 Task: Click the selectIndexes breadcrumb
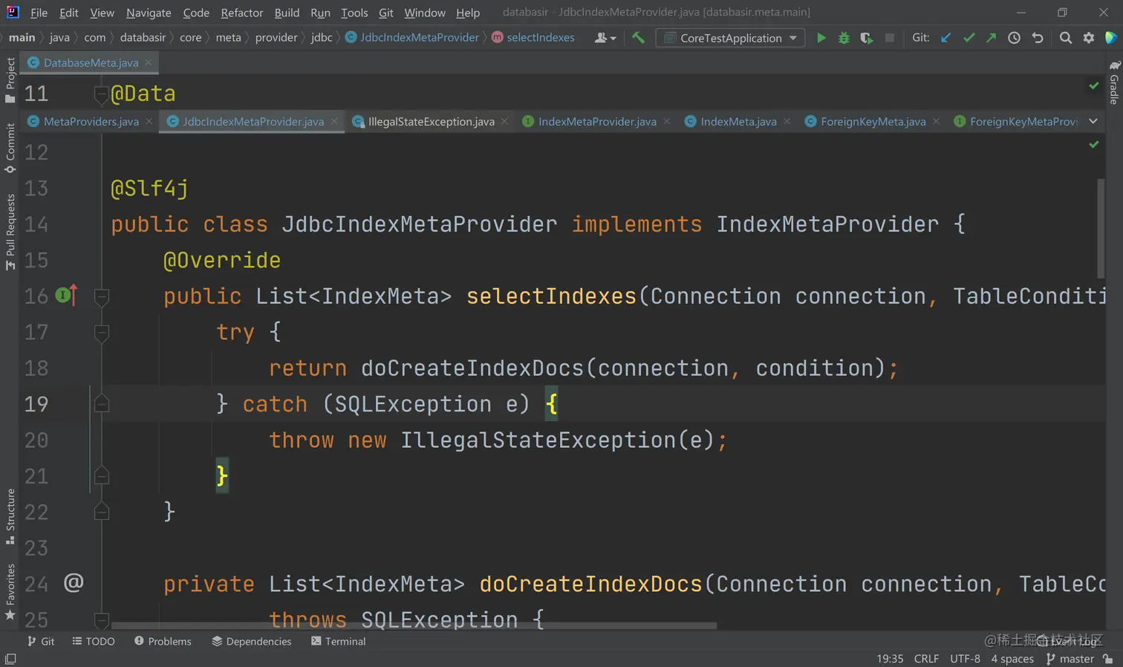[x=533, y=38]
